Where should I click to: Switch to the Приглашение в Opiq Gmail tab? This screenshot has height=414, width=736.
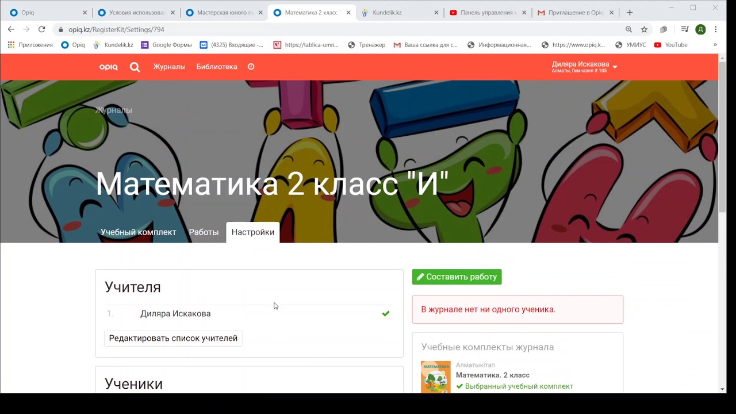(x=576, y=12)
